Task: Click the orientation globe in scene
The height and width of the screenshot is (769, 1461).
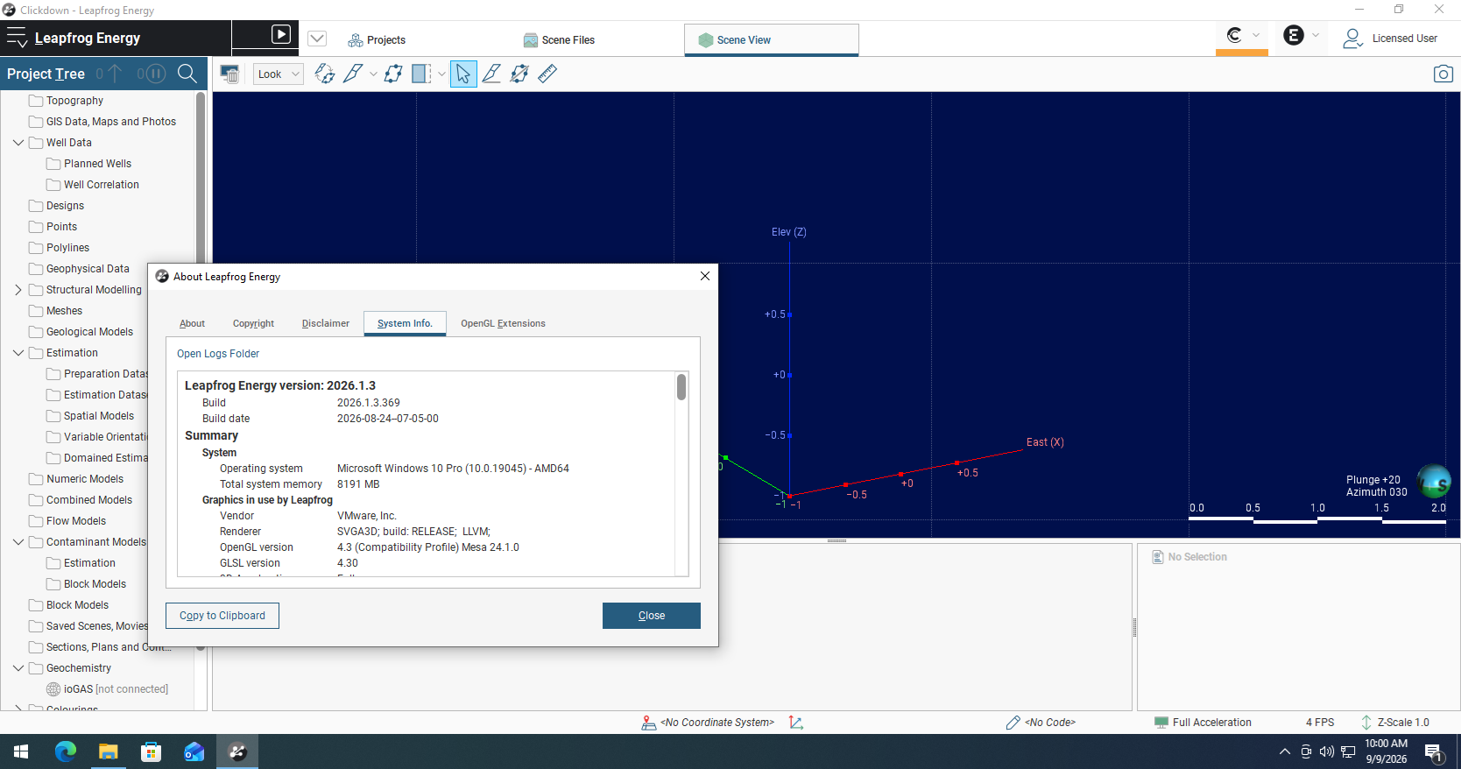Action: 1434,482
